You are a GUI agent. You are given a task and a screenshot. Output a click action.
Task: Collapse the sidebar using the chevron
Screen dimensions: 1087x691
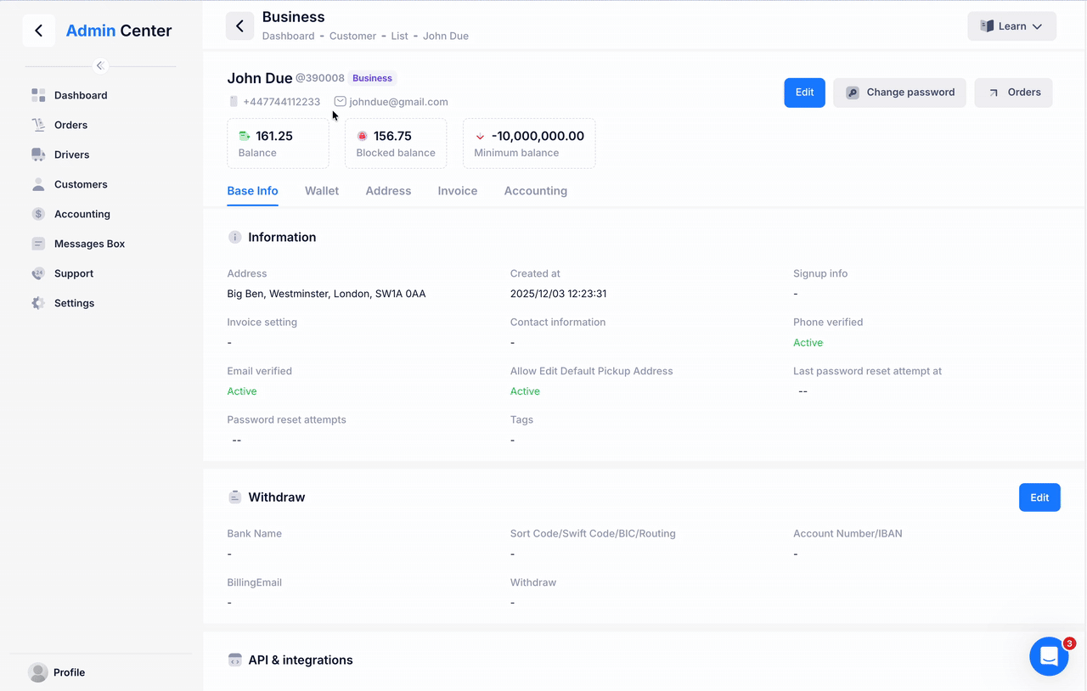(x=99, y=65)
